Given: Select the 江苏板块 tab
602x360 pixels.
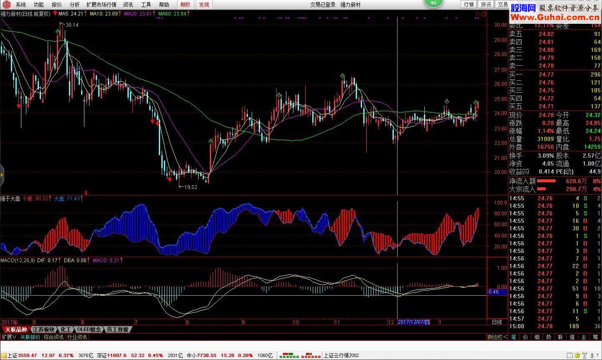Looking at the screenshot, I should coord(43,329).
